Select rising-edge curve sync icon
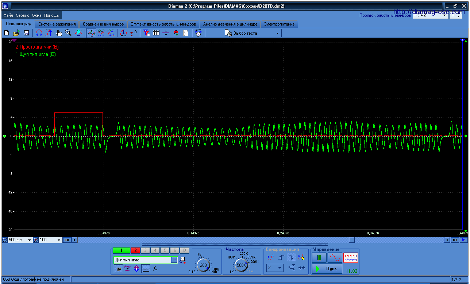470x284 pixels. point(270,258)
